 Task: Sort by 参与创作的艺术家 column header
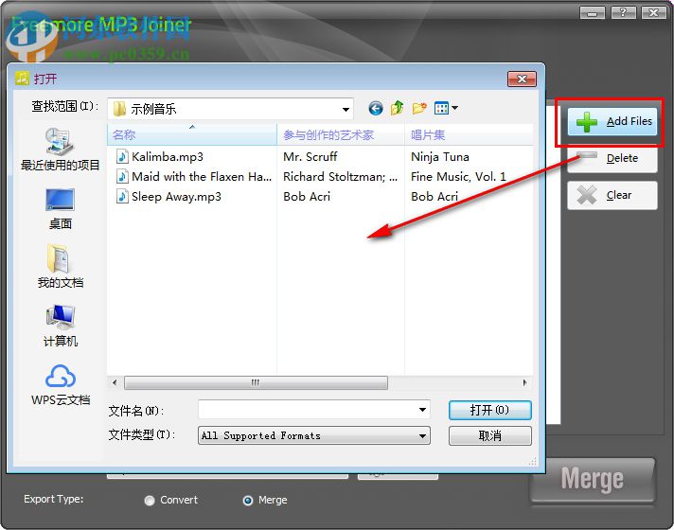tap(341, 135)
